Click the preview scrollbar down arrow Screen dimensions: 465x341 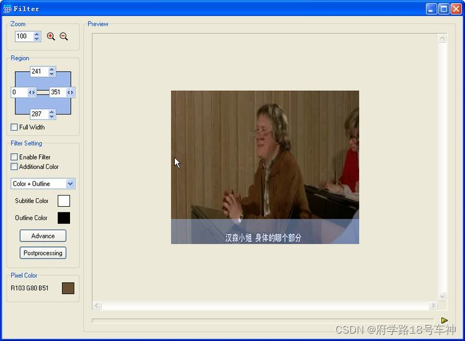442,296
